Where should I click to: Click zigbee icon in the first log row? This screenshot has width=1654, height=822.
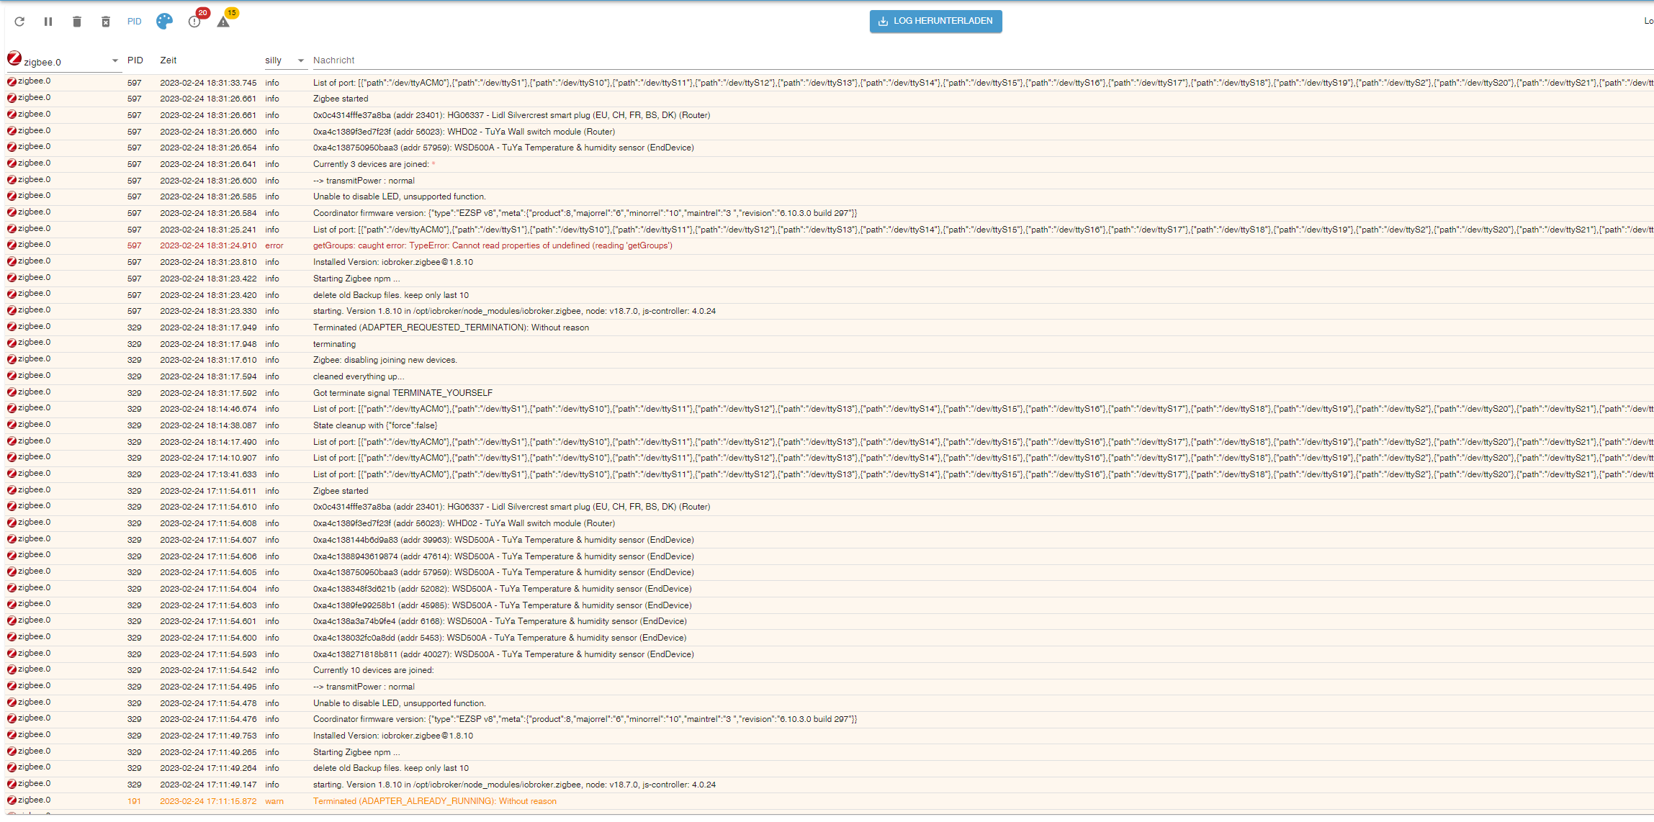[x=12, y=82]
